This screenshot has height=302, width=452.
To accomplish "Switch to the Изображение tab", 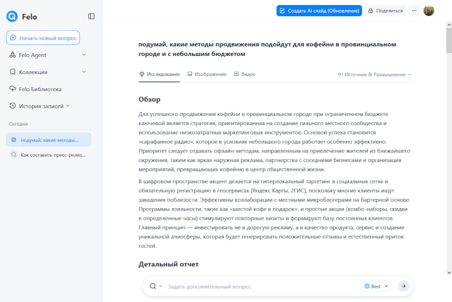I will [x=207, y=74].
